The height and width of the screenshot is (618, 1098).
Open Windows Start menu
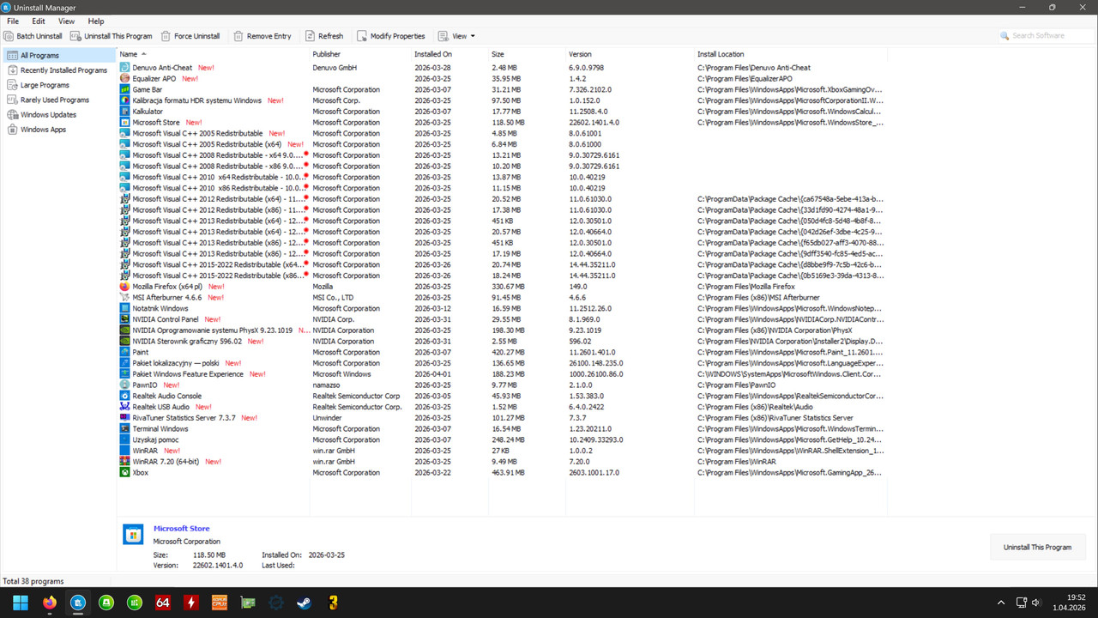point(20,603)
